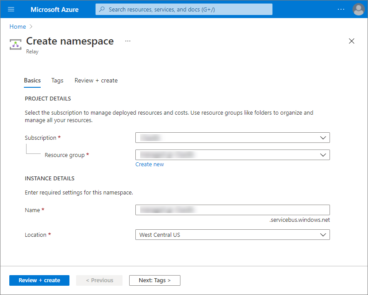The height and width of the screenshot is (295, 368).
Task: Open the Azure portal hamburger menu
Action: [11, 9]
